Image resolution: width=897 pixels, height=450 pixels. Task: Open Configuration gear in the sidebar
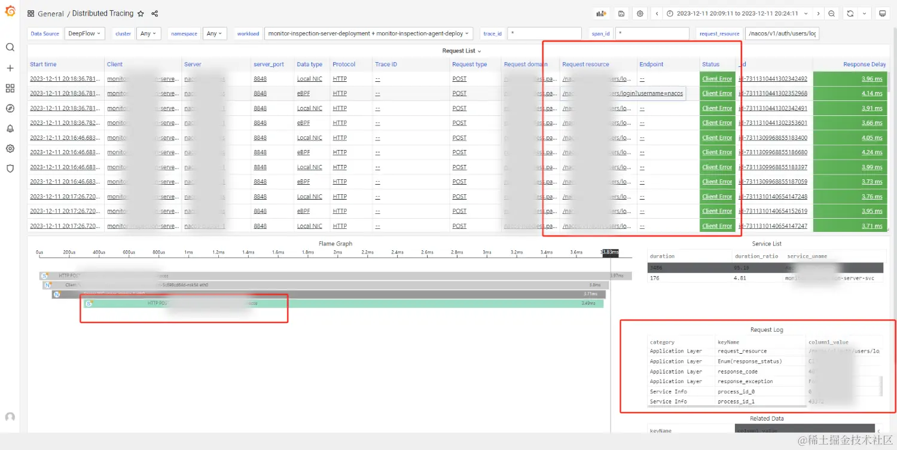(10, 148)
